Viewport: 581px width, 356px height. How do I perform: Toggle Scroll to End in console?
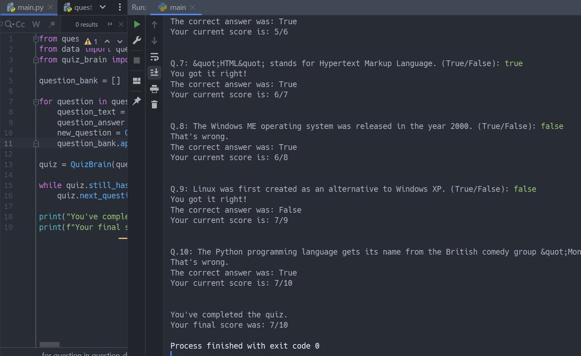(154, 72)
